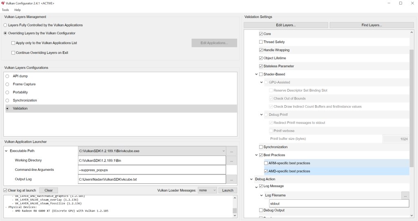Viewport: 418px width, 221px height.
Task: Uncheck Clear log at launch
Action: 5,190
